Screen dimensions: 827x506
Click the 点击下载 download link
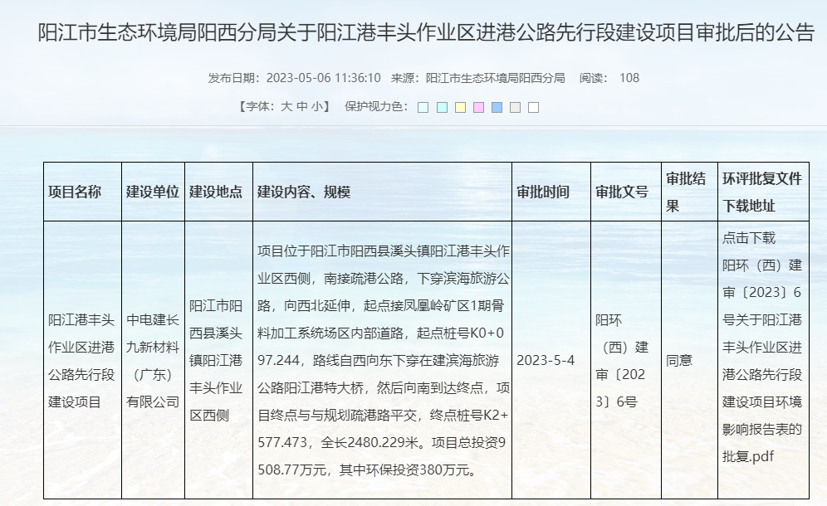click(749, 238)
